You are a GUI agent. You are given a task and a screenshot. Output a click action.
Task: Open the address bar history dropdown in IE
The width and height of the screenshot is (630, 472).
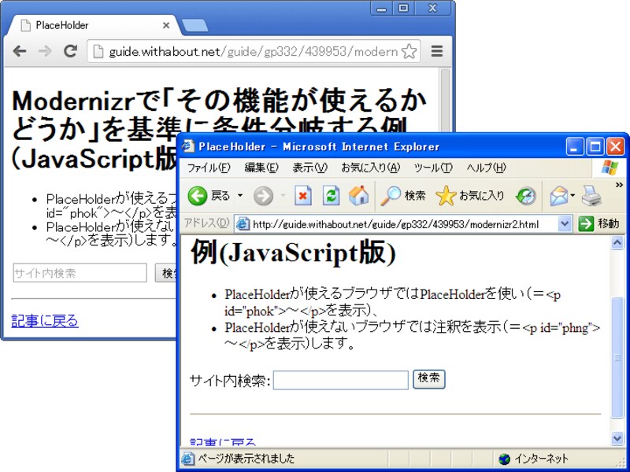(565, 223)
